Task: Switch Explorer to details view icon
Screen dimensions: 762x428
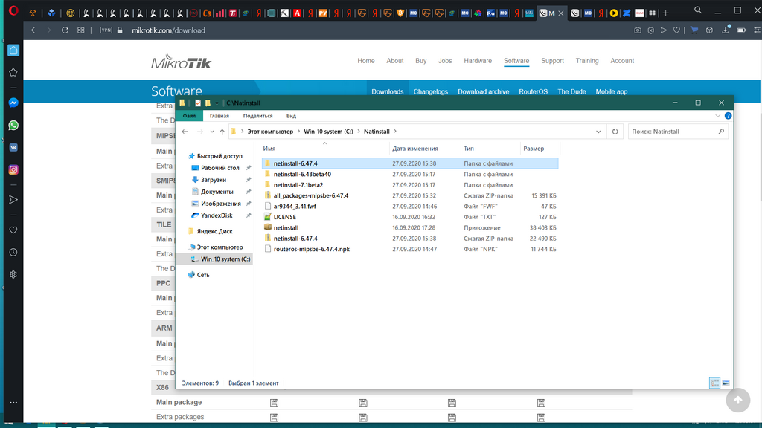Action: pos(714,383)
